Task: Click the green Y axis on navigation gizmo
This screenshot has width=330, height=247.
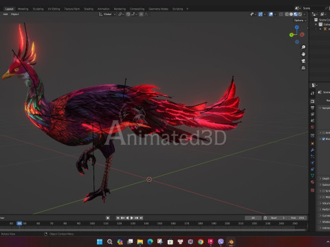Action: pos(291,35)
